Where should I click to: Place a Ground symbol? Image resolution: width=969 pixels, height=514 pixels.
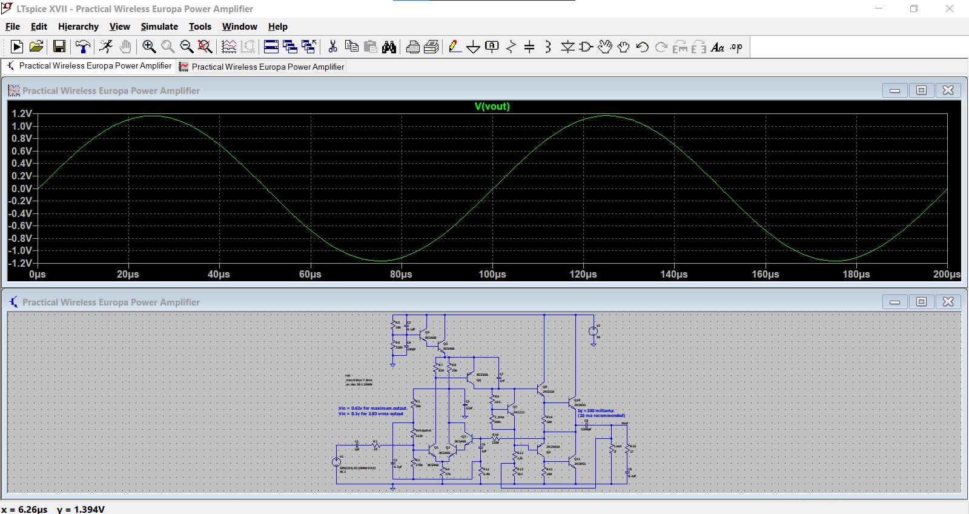tap(474, 47)
